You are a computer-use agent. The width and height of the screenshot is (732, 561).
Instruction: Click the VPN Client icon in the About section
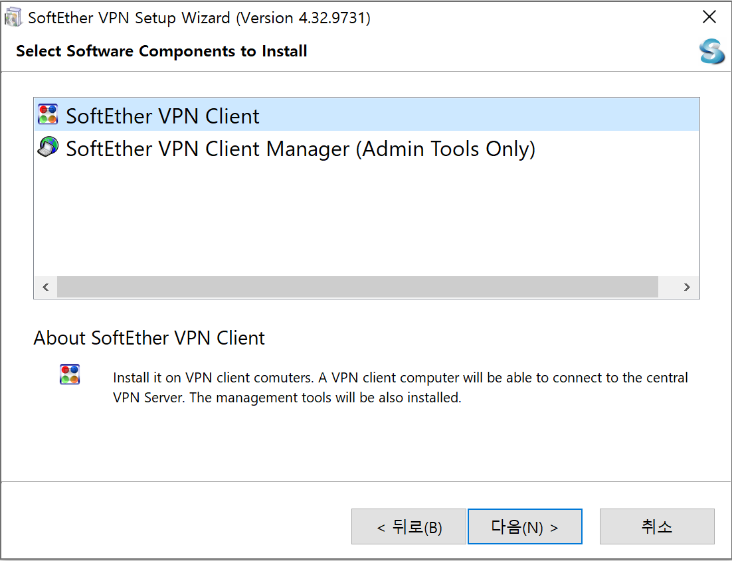click(x=69, y=374)
